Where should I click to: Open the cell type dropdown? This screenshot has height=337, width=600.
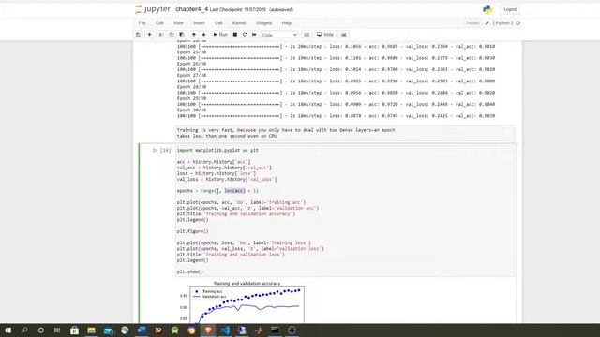279,35
